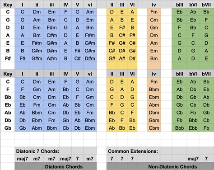This screenshot has height=170, width=214.
Task: Select the Diatonic 7 Chords label cell
Action: (x=38, y=151)
